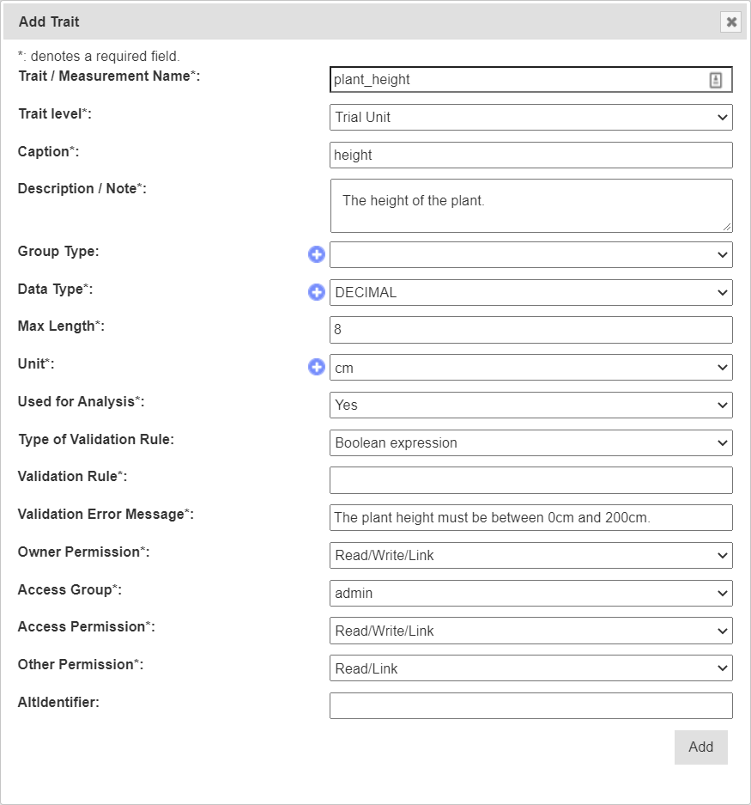The image size is (751, 805).
Task: Open the Access Permission dropdown
Action: [530, 631]
